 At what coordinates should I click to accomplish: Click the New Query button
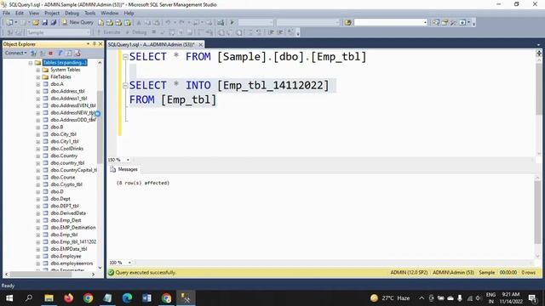pos(77,22)
